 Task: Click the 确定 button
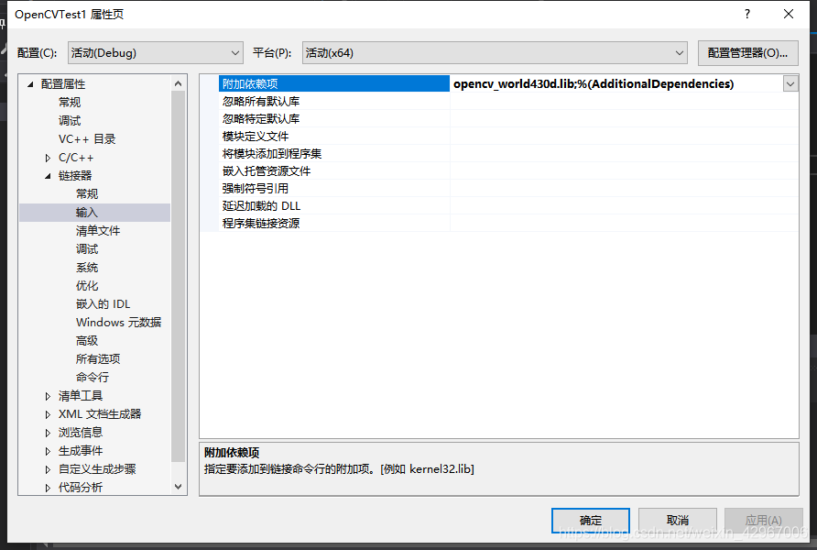pyautogui.click(x=591, y=521)
